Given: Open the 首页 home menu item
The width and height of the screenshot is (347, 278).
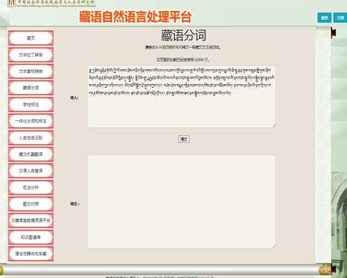Looking at the screenshot, I should pos(31,38).
